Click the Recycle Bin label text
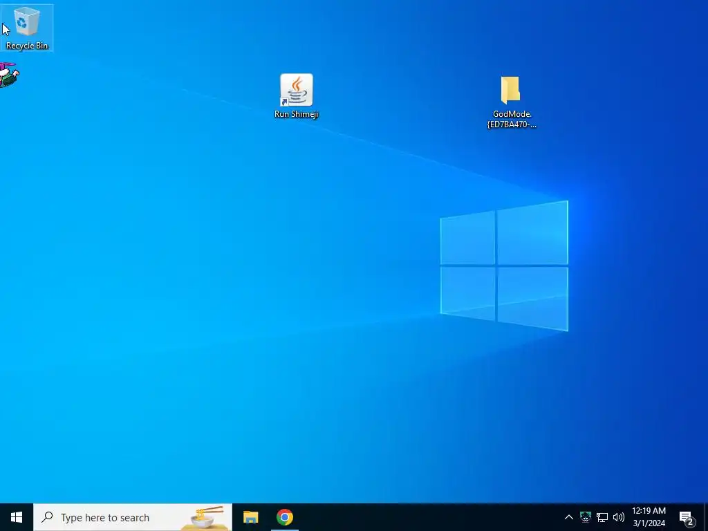 click(x=27, y=46)
